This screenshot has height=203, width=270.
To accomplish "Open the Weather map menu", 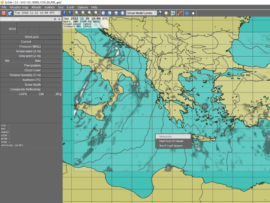I will [19, 7].
